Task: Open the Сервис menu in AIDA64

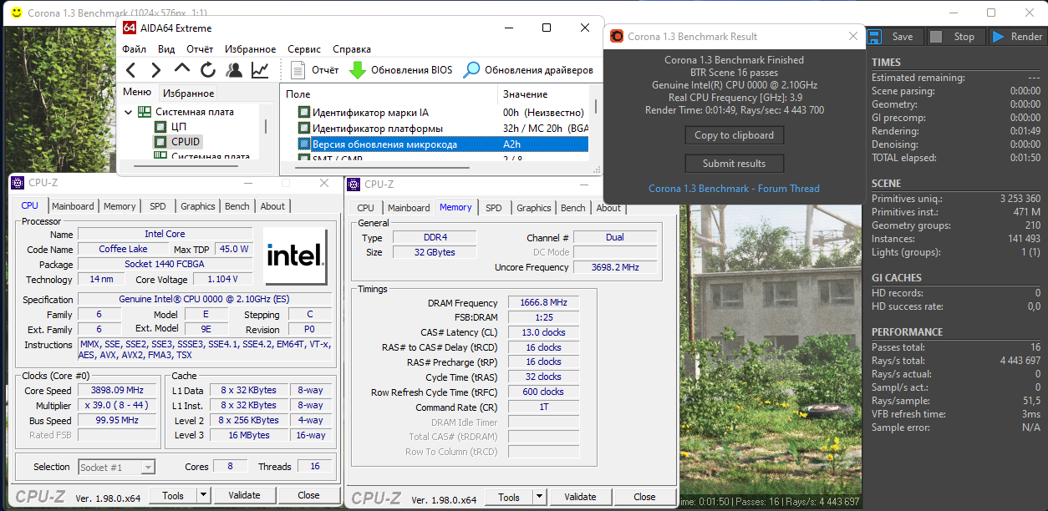Action: click(x=304, y=49)
